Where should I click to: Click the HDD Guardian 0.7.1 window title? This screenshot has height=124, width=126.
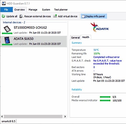[x=18, y=4]
